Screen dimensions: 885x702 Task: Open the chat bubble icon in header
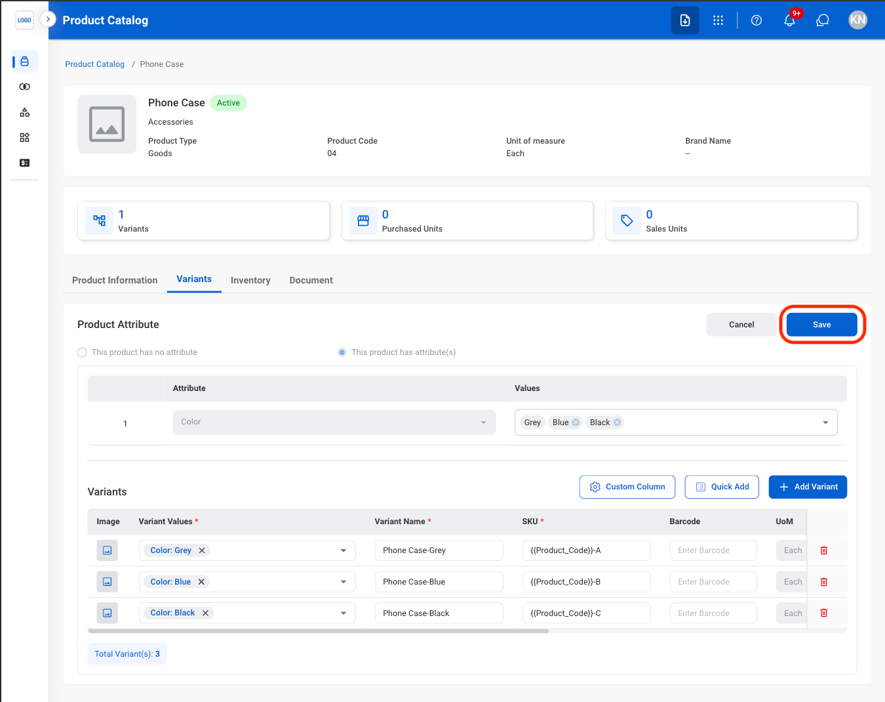(x=823, y=20)
